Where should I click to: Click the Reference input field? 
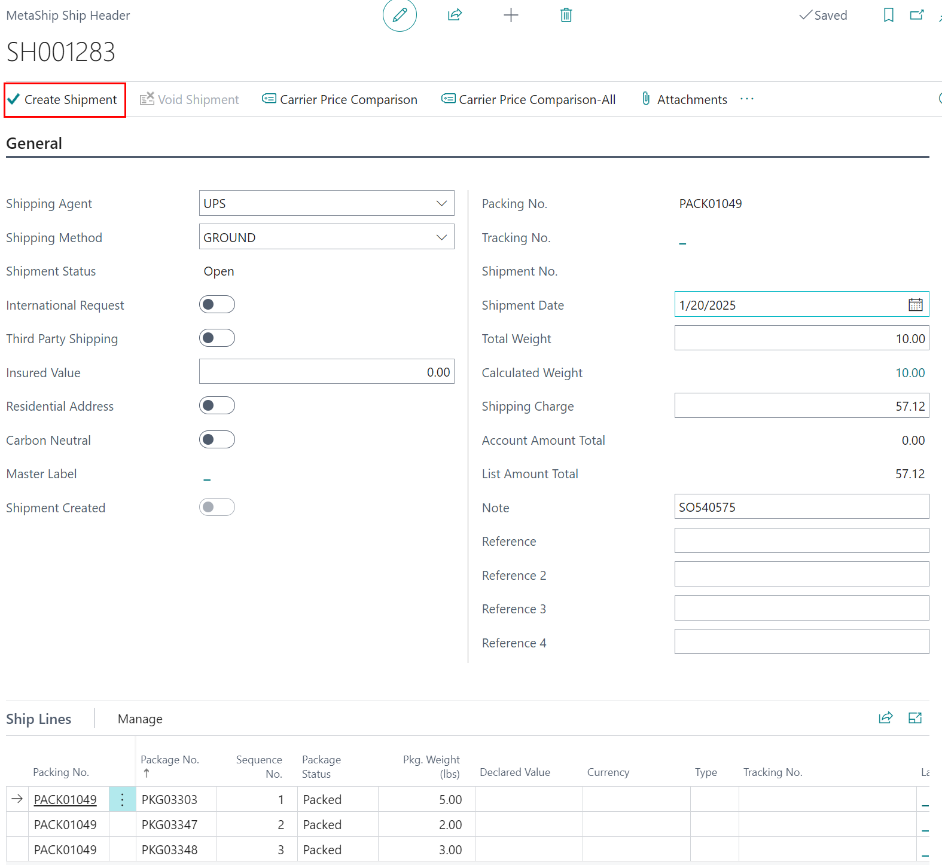click(801, 541)
